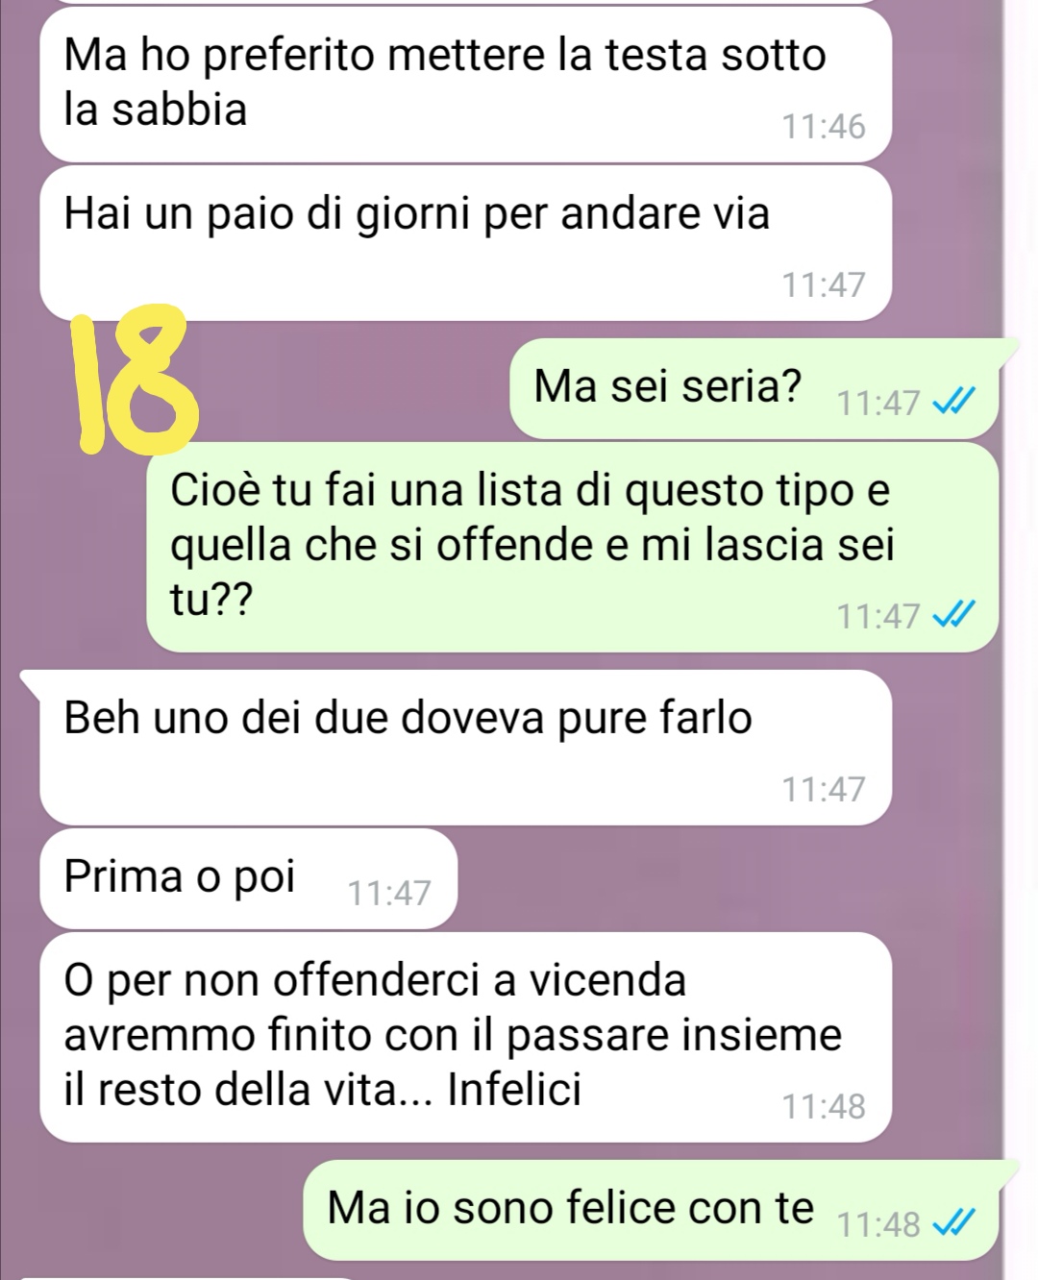Tap the 11:47 timestamp under 'Beh uno dei due'
The width and height of the screenshot is (1038, 1280).
(x=824, y=790)
